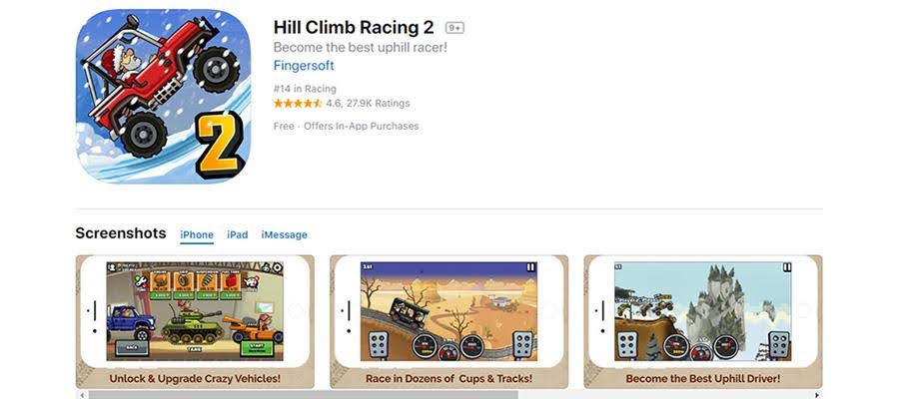Click the orange star rating icons
The image size is (899, 399).
point(298,104)
